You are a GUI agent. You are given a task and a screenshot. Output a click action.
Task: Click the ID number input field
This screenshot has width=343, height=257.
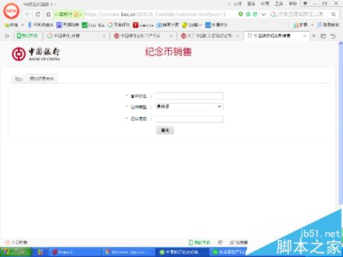[x=189, y=119]
